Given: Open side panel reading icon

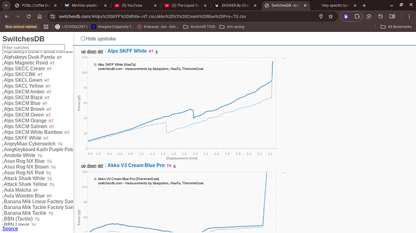Looking at the screenshot, I should (x=392, y=16).
